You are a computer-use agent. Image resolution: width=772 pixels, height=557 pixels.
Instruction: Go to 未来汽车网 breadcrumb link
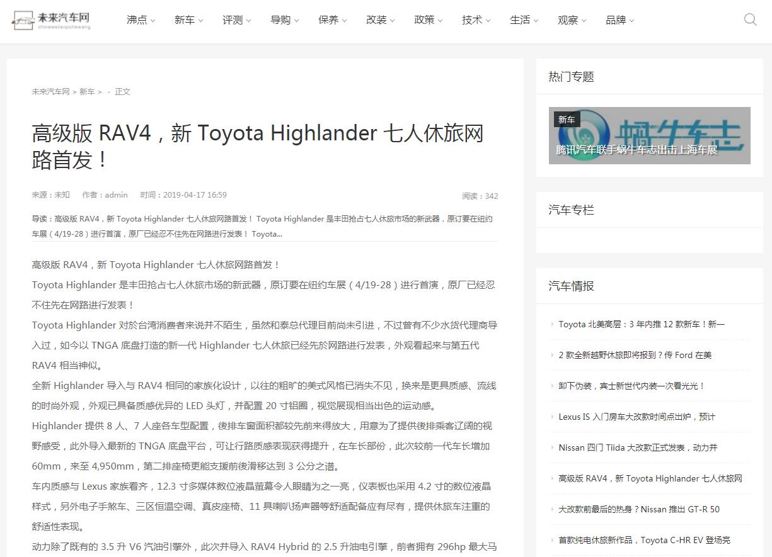tap(51, 91)
